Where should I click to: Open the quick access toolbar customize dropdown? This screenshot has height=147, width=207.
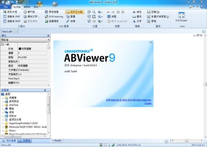coord(30,2)
